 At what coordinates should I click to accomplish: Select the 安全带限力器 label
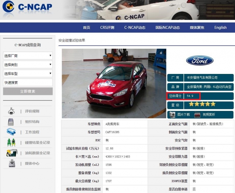point(178,156)
